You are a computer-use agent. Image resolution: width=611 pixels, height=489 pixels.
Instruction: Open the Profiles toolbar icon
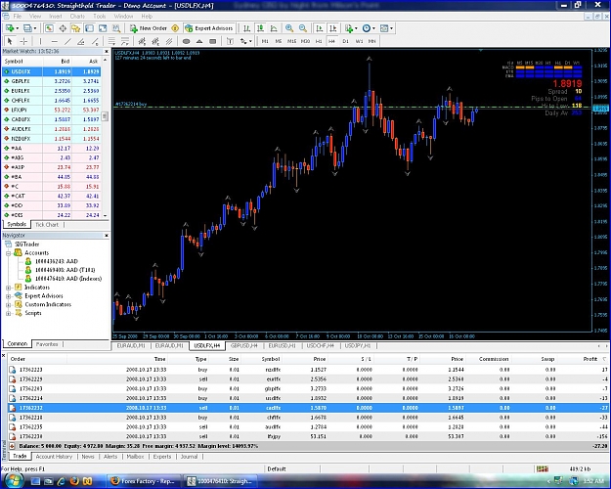pyautogui.click(x=29, y=28)
